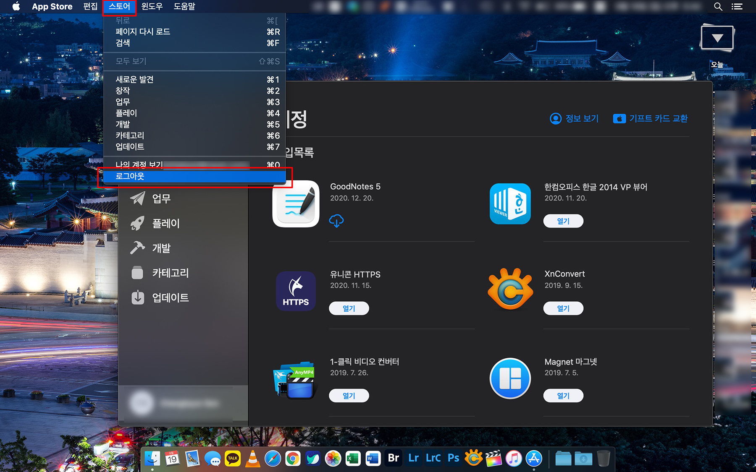The width and height of the screenshot is (756, 472).
Task: Choose 페이지 다시 로드 from the menu
Action: [x=194, y=32]
